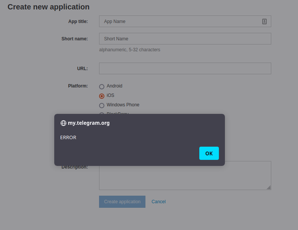Click the Cancel link
Image resolution: width=298 pixels, height=230 pixels.
click(x=158, y=202)
